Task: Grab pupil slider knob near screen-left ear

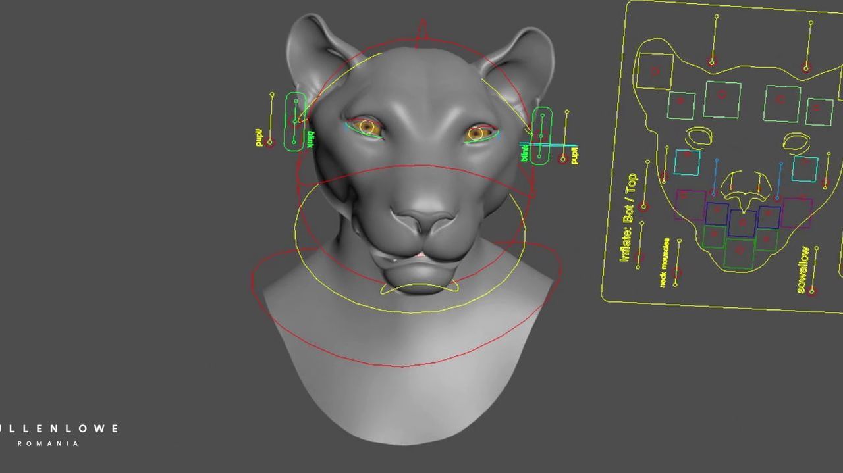Action: pos(269,143)
